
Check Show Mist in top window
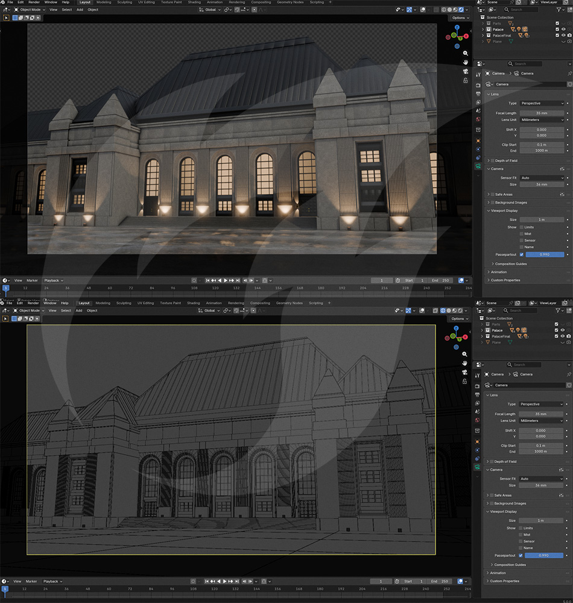pyautogui.click(x=522, y=234)
